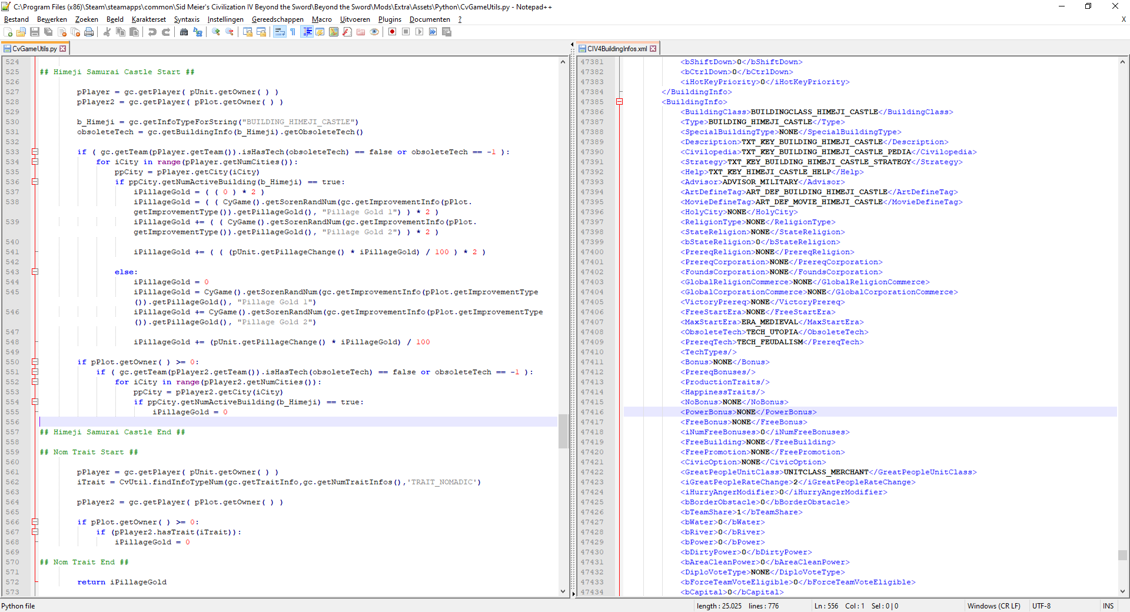Collapse the BuildingInfo fold at line 47385
The height and width of the screenshot is (612, 1130).
click(x=619, y=102)
